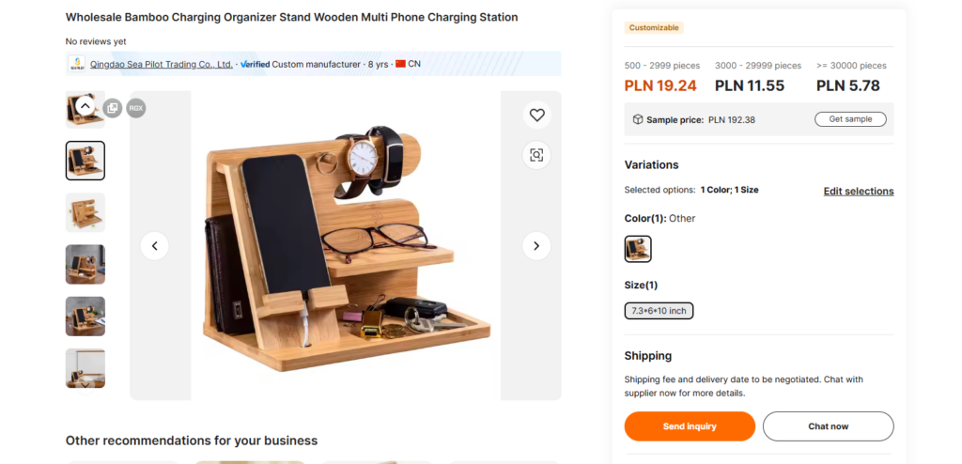This screenshot has width=962, height=464.
Task: Add product to favorites with heart icon
Action: (x=536, y=116)
